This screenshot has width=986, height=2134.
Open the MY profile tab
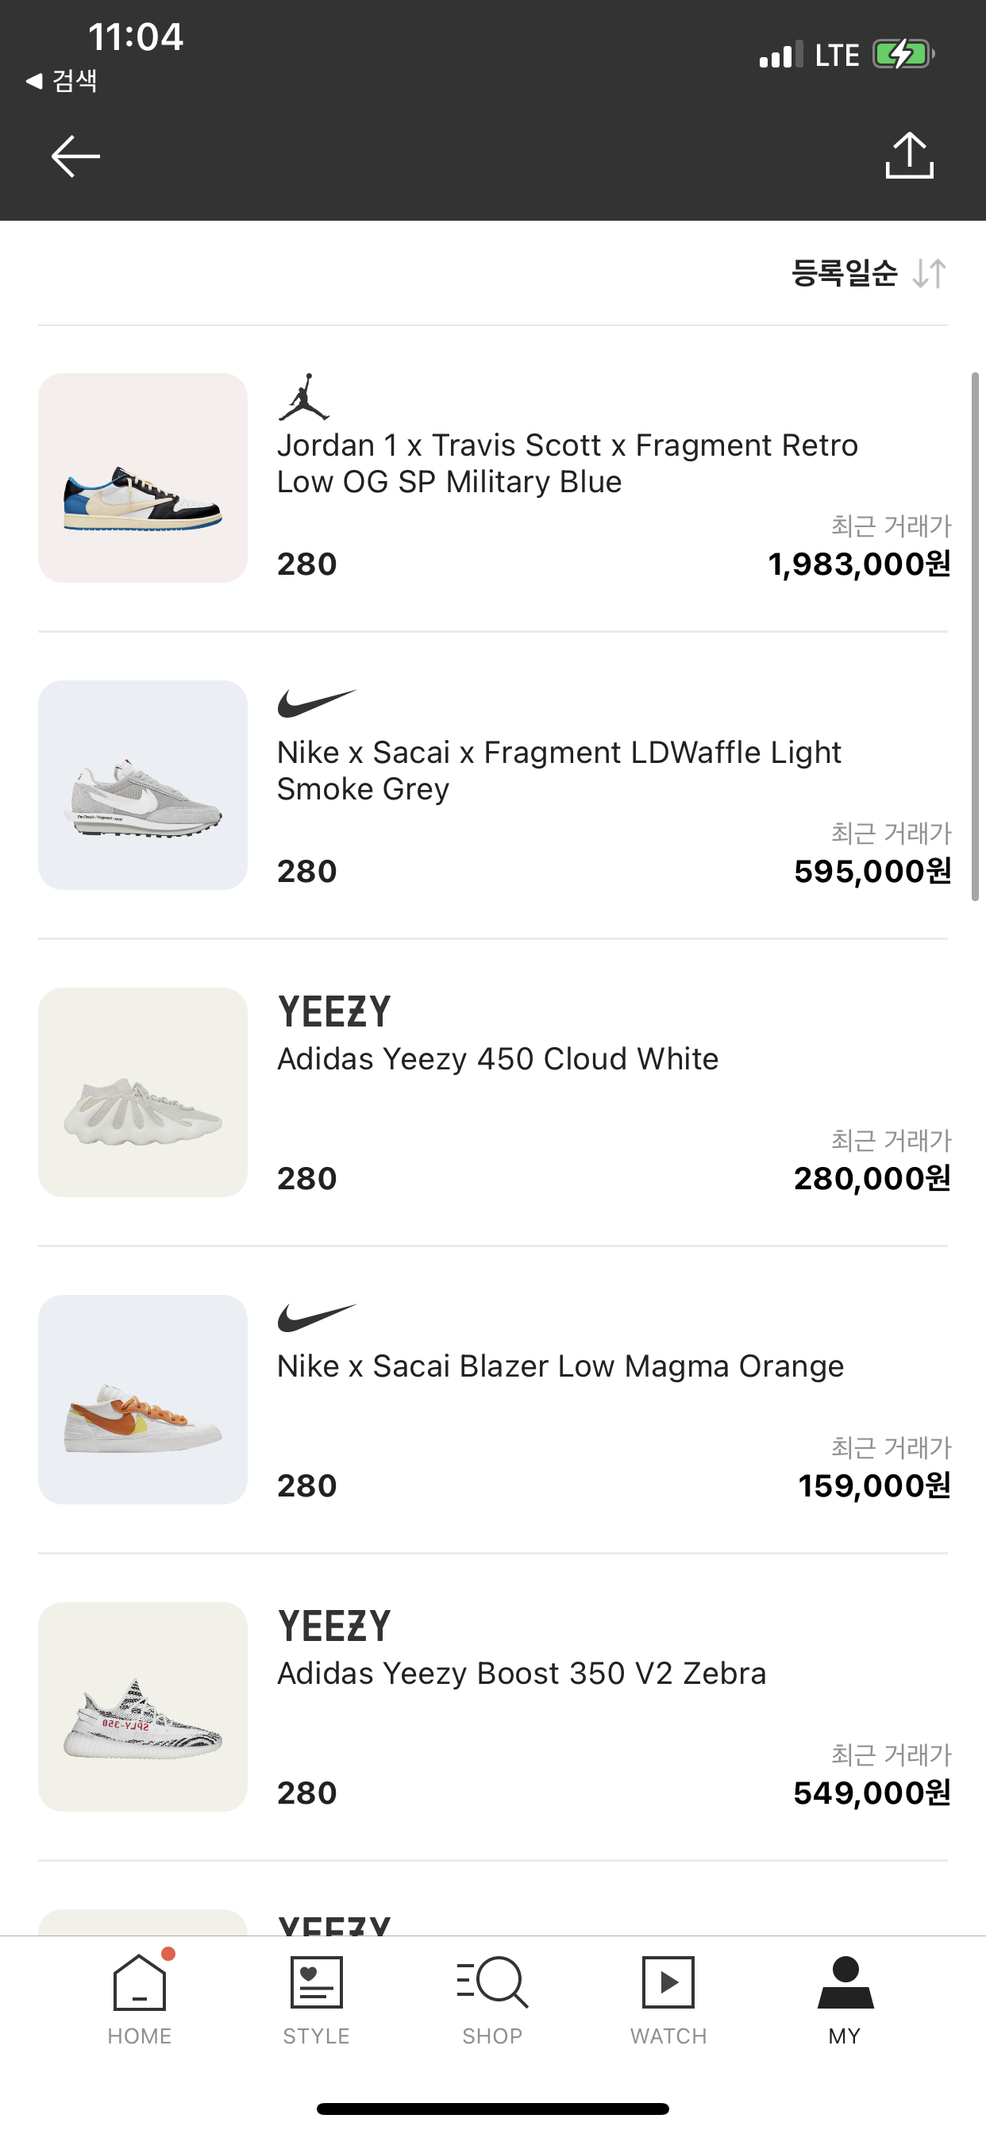845,1998
